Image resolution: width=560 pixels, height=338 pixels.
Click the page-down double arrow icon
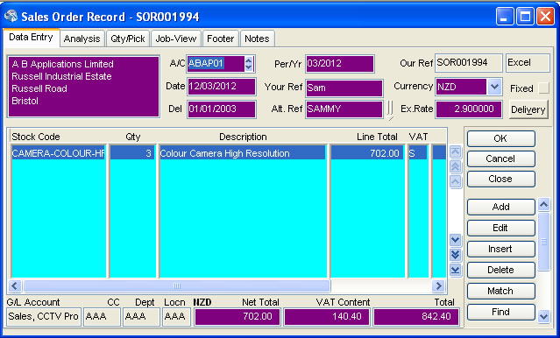[x=455, y=255]
